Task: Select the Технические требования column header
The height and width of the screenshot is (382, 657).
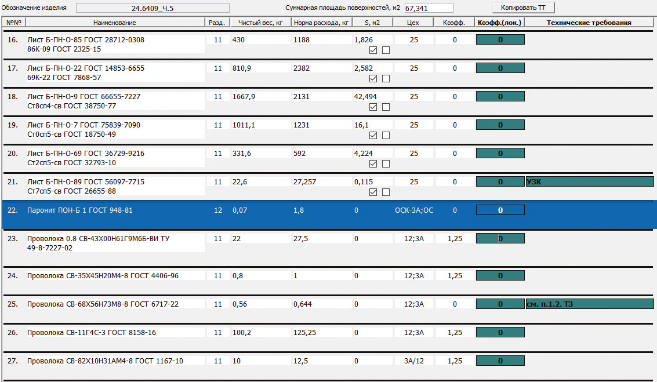Action: coord(590,23)
